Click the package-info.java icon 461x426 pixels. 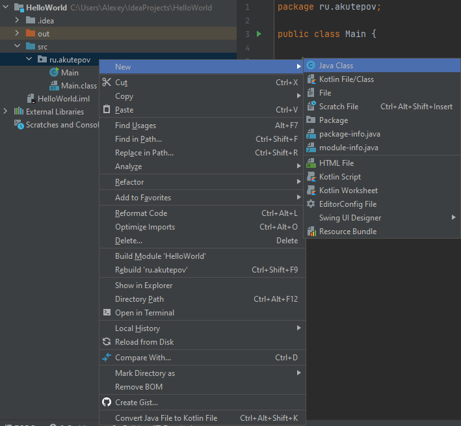tap(311, 134)
